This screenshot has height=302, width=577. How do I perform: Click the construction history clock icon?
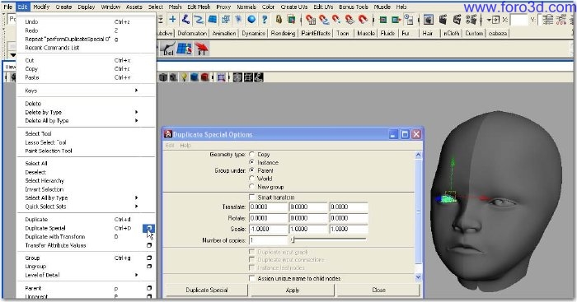pyautogui.click(x=408, y=19)
